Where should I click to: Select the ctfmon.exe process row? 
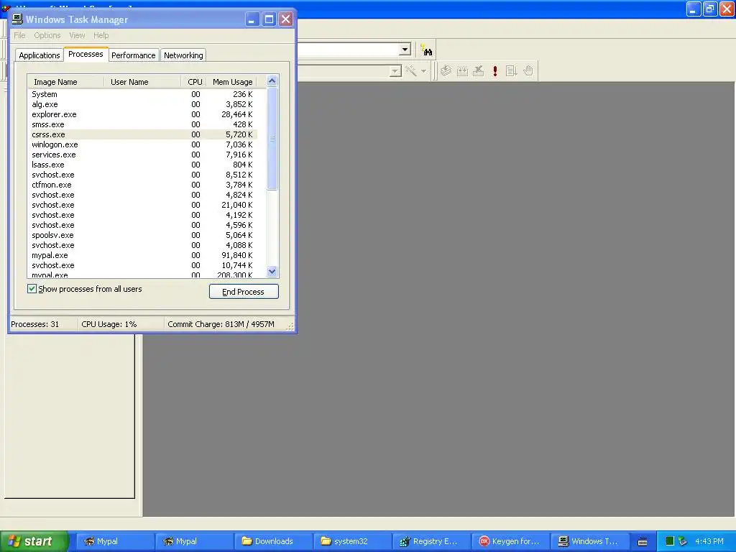pyautogui.click(x=143, y=185)
